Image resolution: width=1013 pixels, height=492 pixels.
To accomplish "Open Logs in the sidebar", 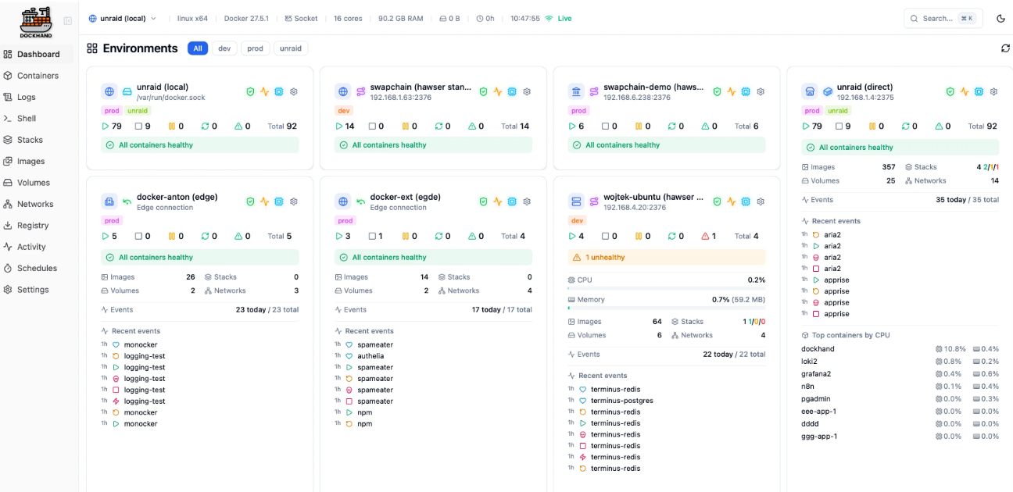I will (x=38, y=97).
